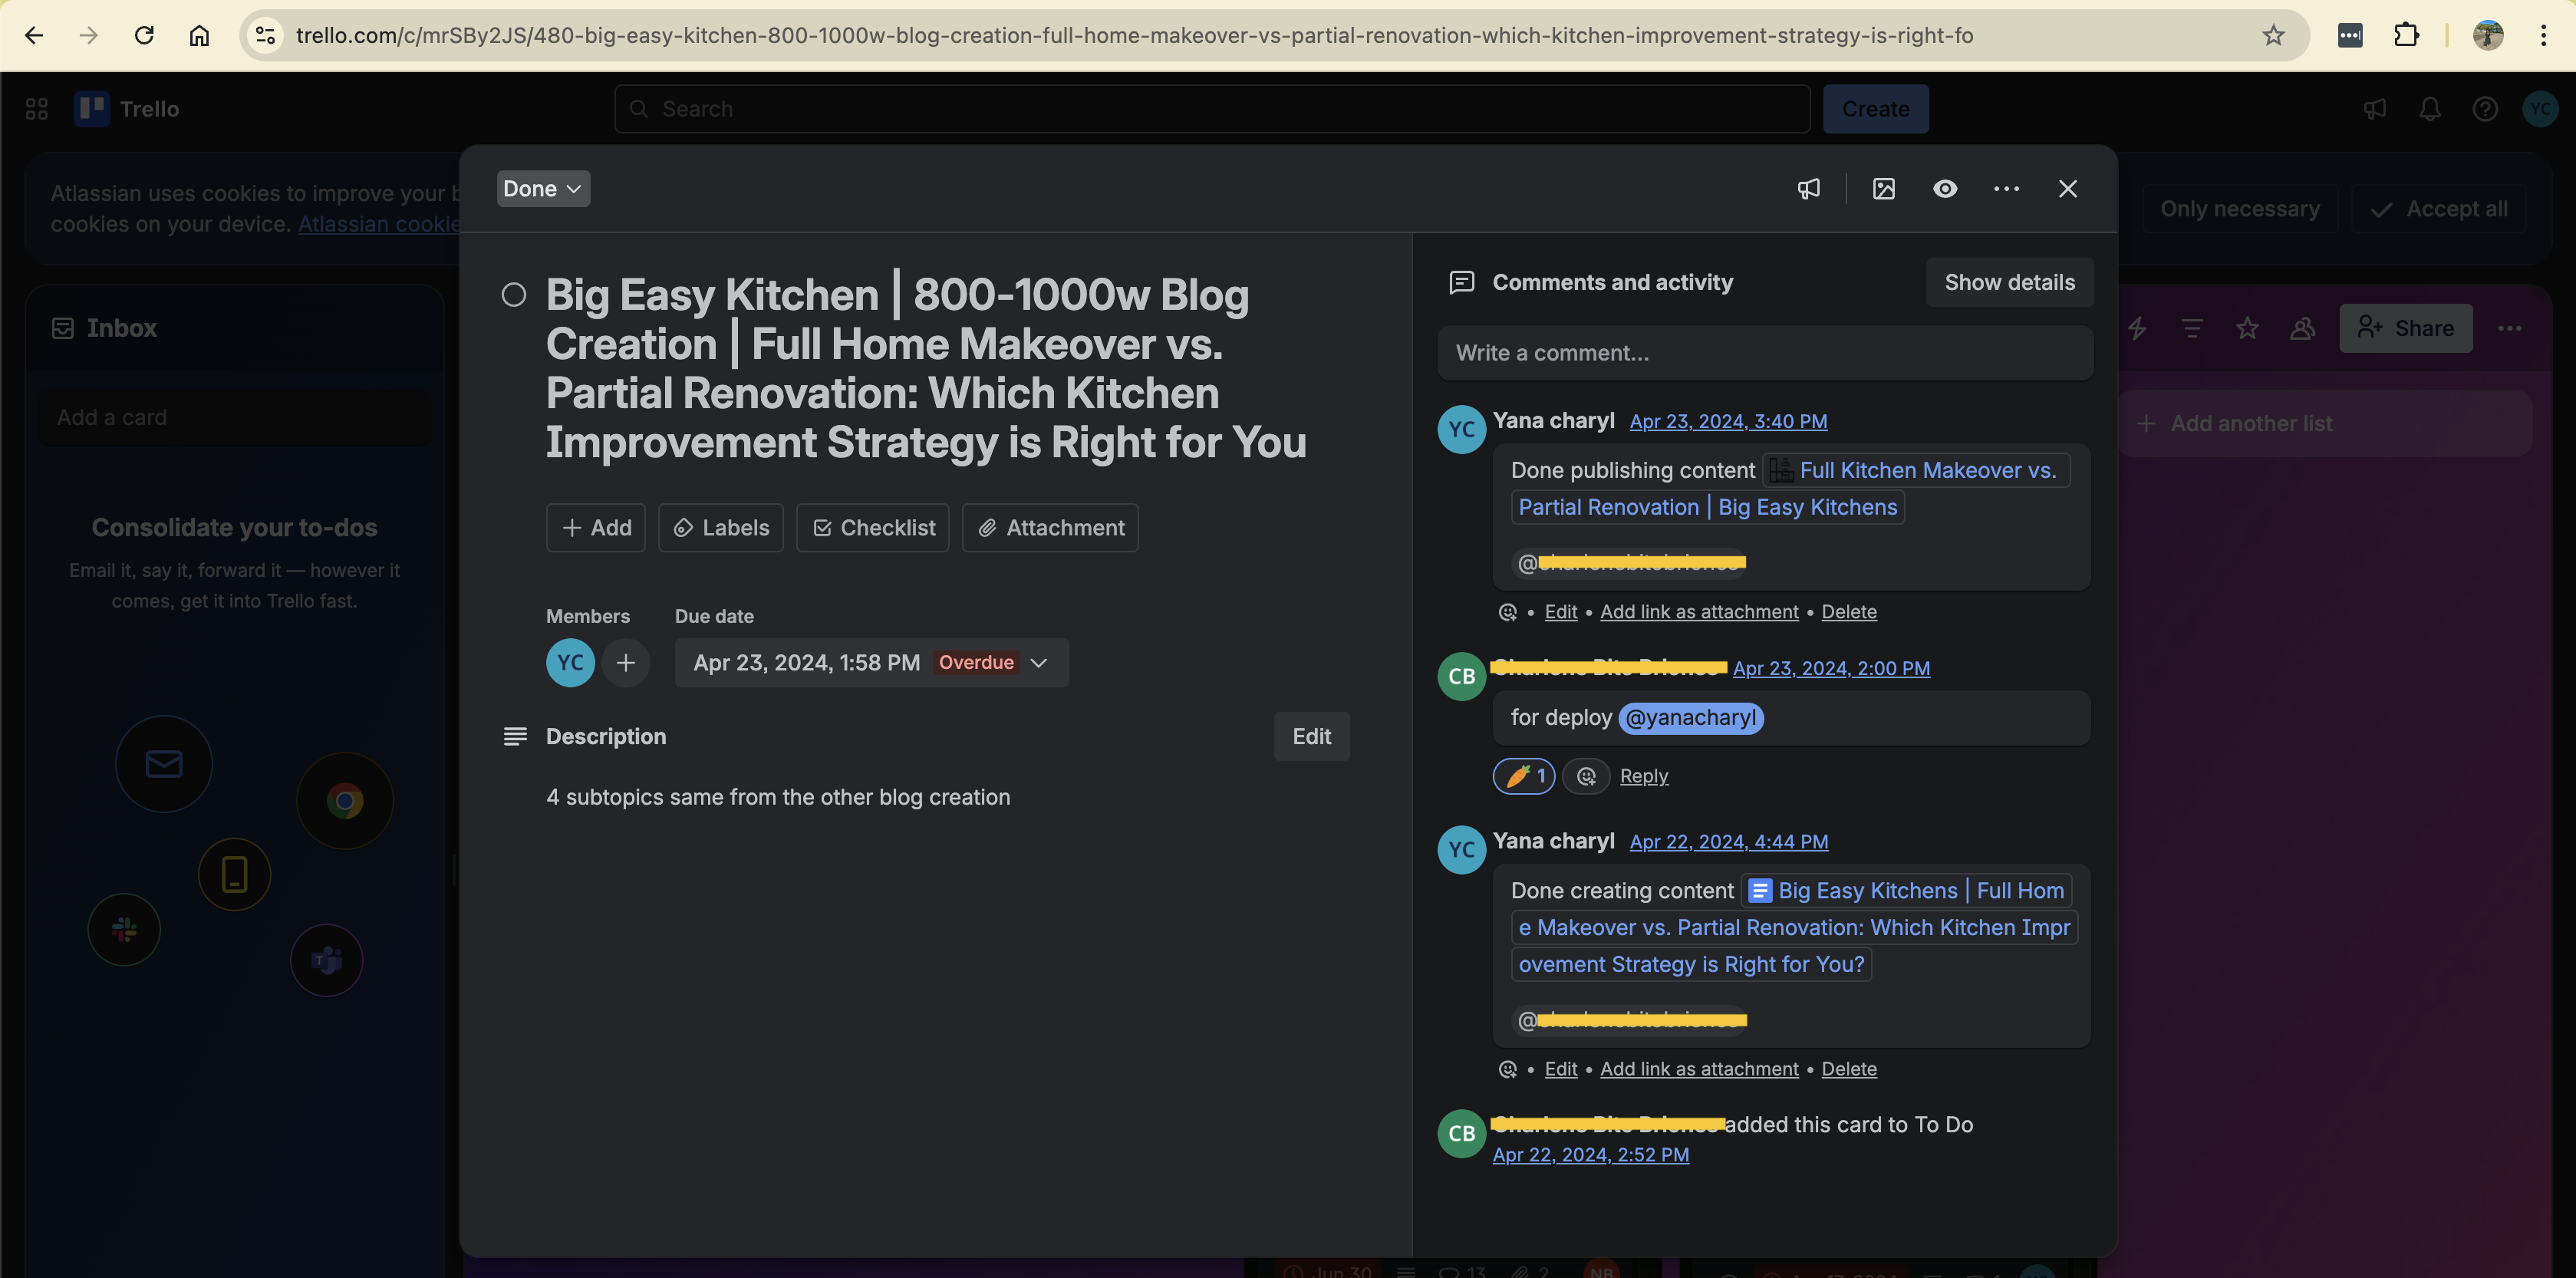Screen dimensions: 2576x1278
Task: Open Apr 22, 2024, 2:52 PM timestamp
Action: point(1590,1155)
